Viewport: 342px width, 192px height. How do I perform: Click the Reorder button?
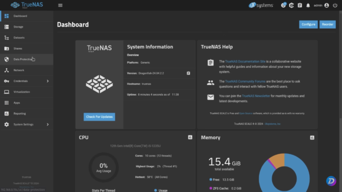click(x=327, y=24)
